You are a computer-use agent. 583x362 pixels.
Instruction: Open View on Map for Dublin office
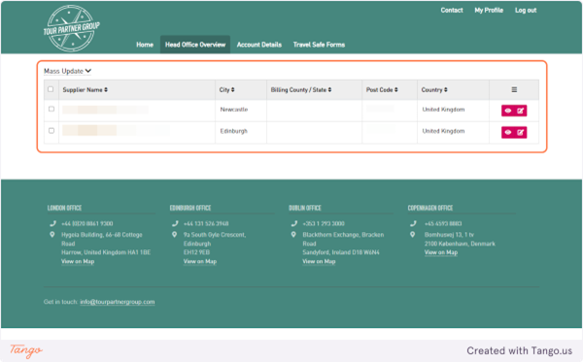(319, 261)
